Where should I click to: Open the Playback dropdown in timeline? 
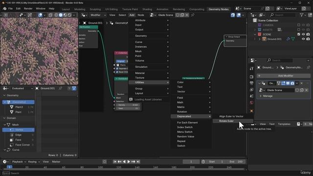(19, 162)
